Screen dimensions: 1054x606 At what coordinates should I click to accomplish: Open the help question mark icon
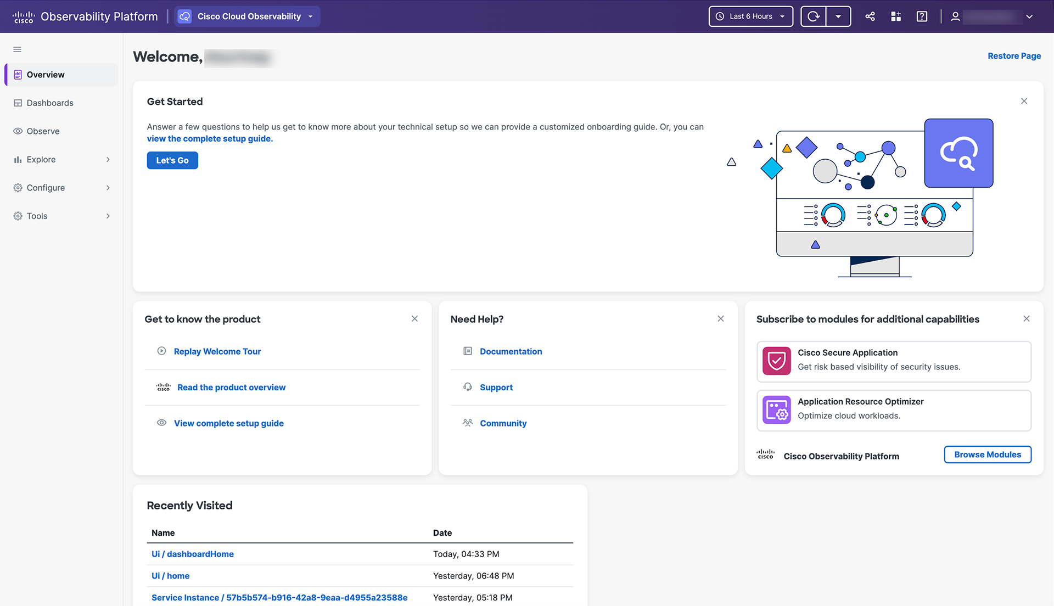tap(922, 16)
